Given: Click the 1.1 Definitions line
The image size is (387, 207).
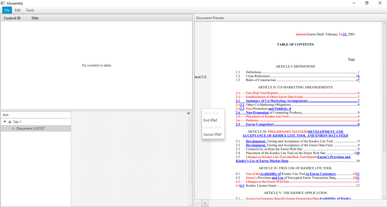Looking at the screenshot, I should point(298,72).
